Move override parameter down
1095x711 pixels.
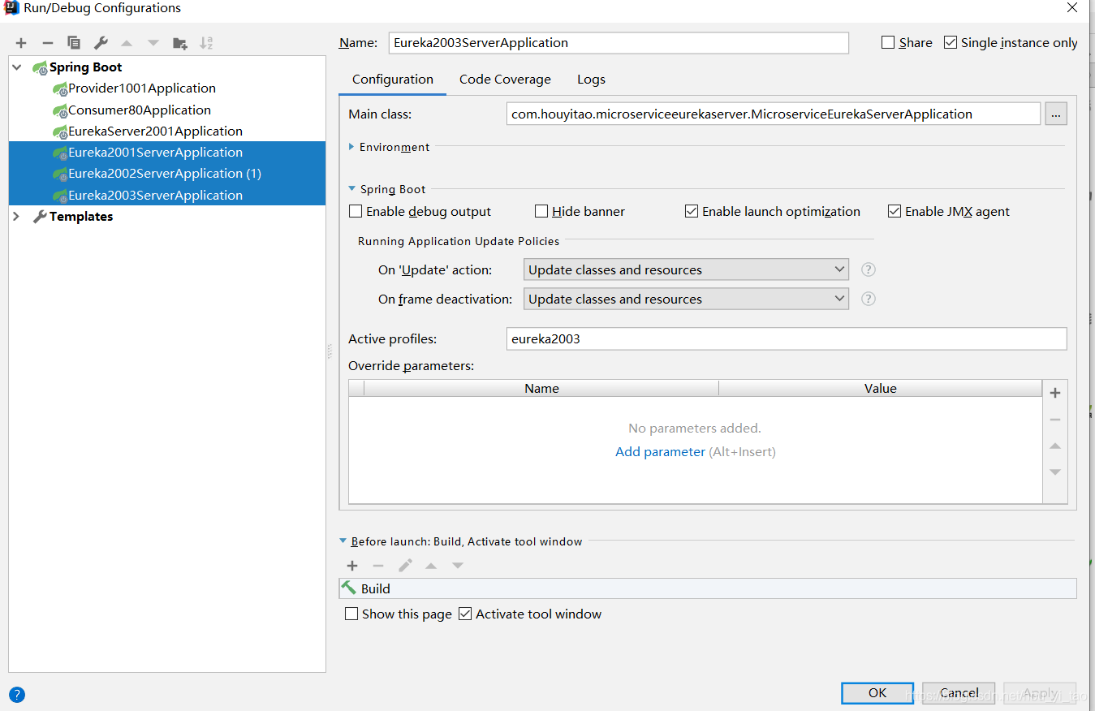coord(1055,472)
